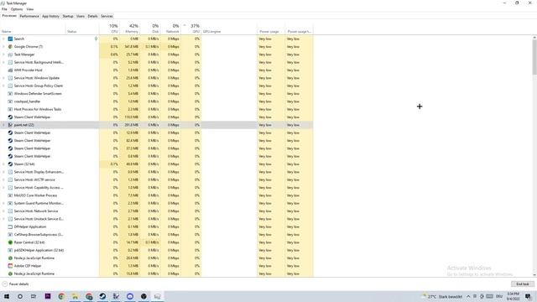This screenshot has height=302, width=537.
Task: Switch to Steam on the taskbar
Action: coord(102,296)
